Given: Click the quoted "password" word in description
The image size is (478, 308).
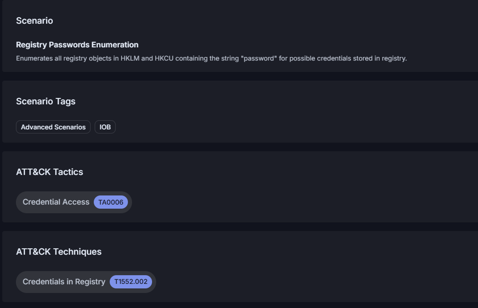Looking at the screenshot, I should 259,58.
